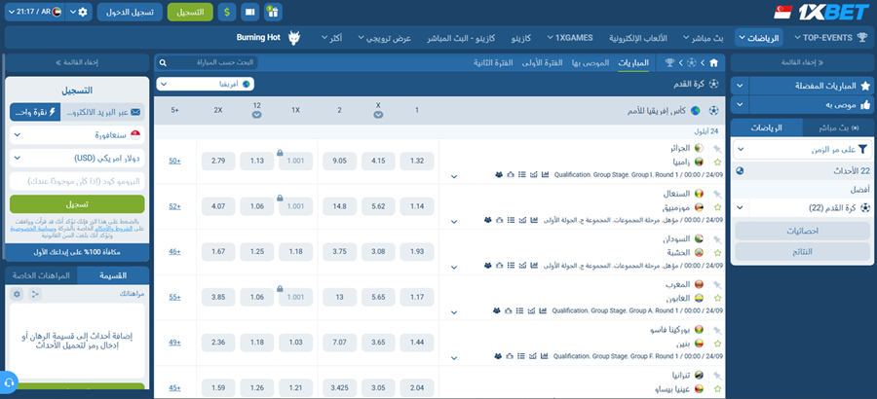Open النتائج button in sidebar
Viewport: 877px width, 399px height.
coord(802,251)
